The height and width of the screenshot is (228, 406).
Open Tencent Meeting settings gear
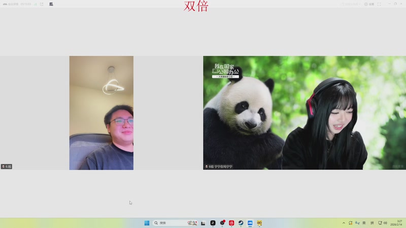(369, 4)
